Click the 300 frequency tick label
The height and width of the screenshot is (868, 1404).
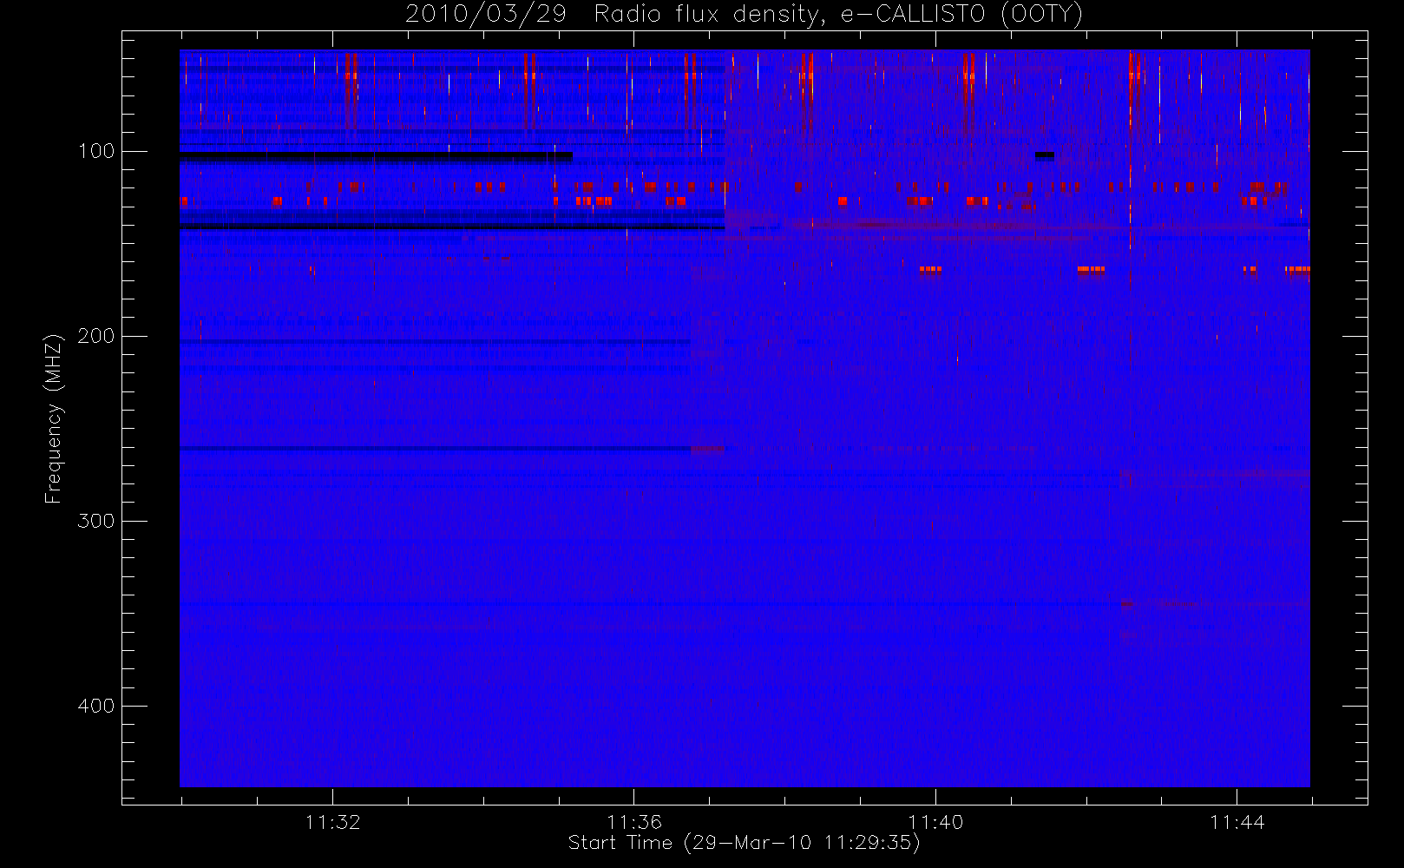click(96, 521)
